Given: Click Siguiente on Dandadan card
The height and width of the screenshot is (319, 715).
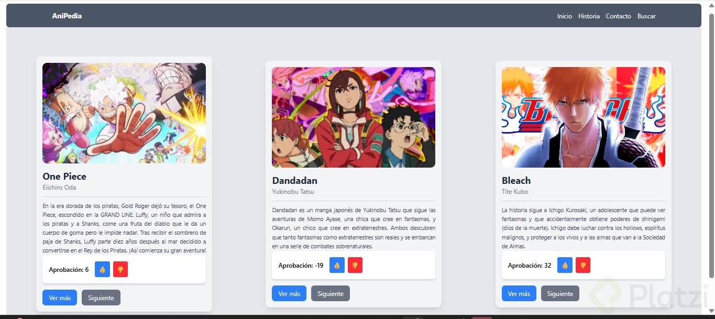Looking at the screenshot, I should [x=331, y=293].
